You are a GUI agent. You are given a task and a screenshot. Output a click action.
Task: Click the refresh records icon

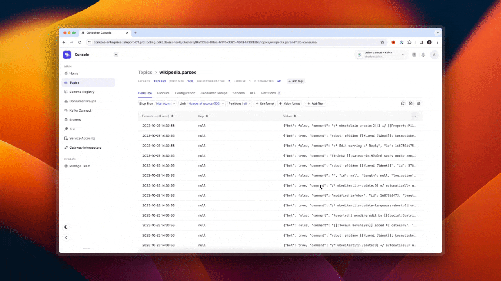coord(403,103)
